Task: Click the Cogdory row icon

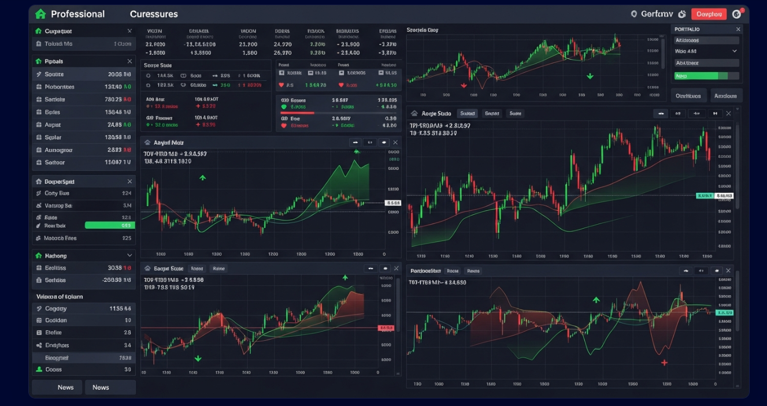Action: tap(39, 309)
